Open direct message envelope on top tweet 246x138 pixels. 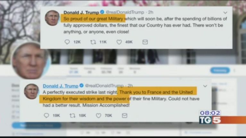click(x=145, y=42)
